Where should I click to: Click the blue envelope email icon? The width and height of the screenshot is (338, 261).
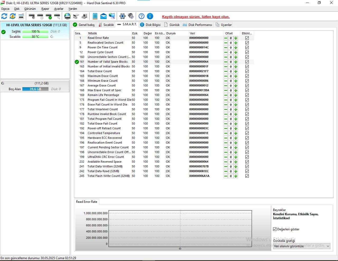(x=104, y=16)
